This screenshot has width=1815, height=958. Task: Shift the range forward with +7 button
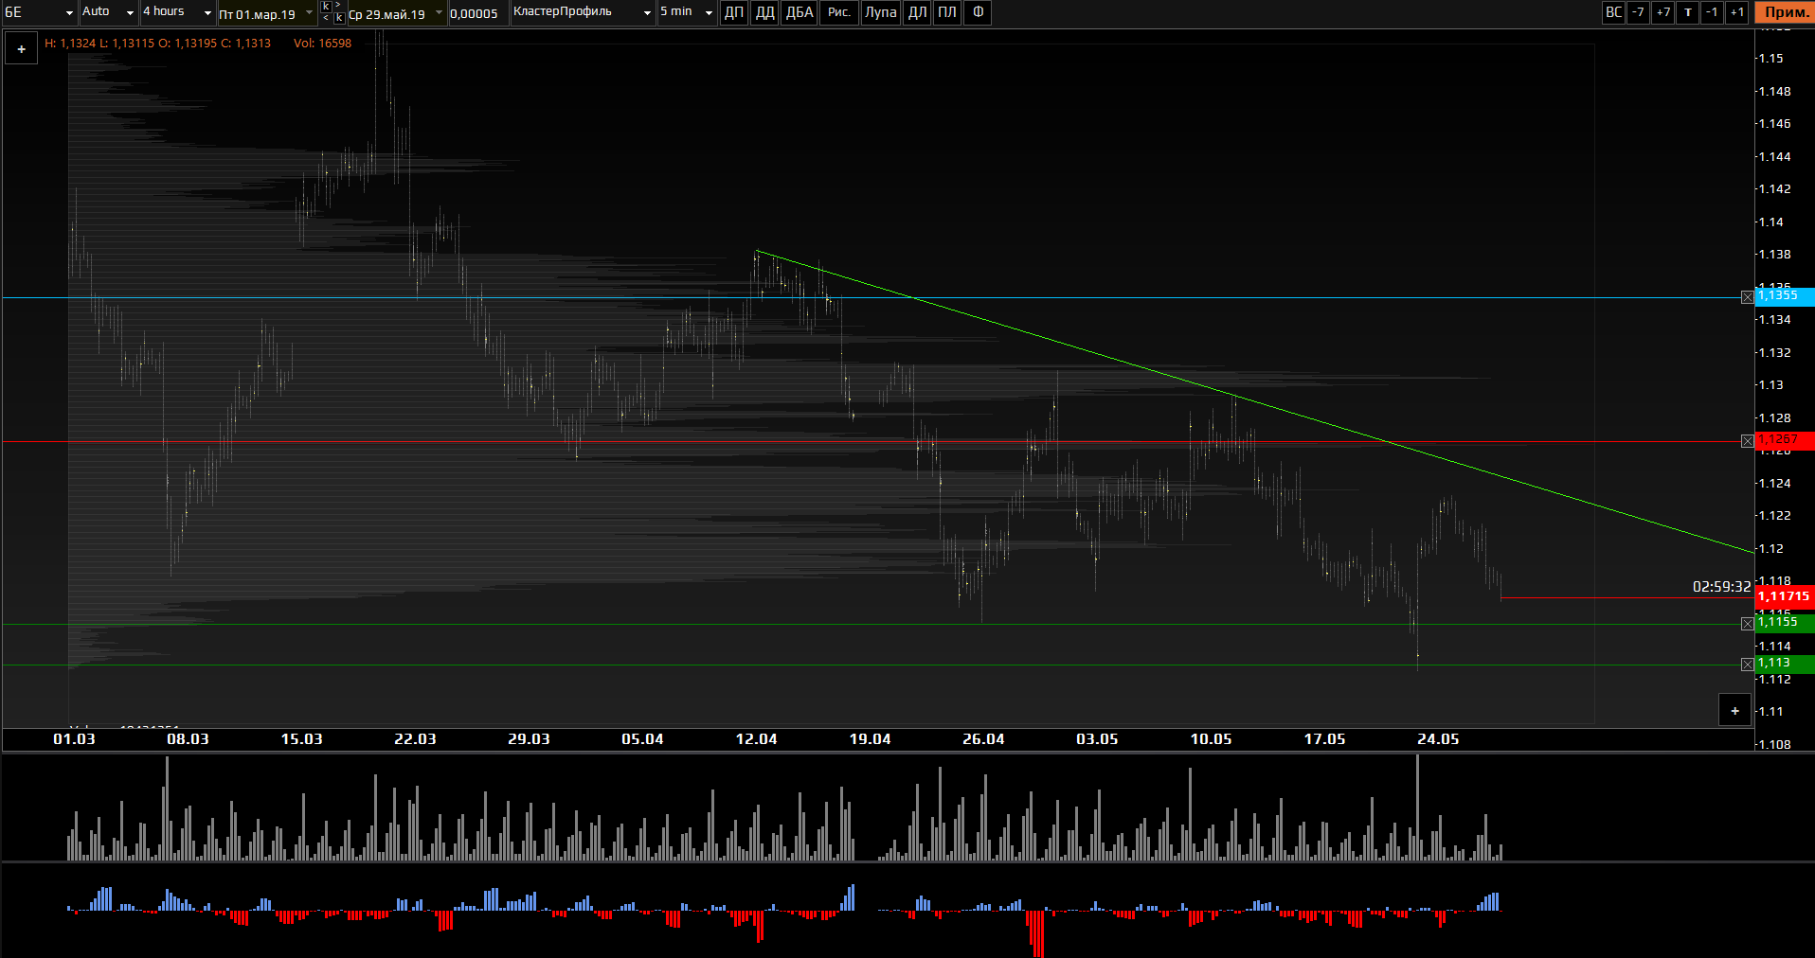click(1662, 12)
